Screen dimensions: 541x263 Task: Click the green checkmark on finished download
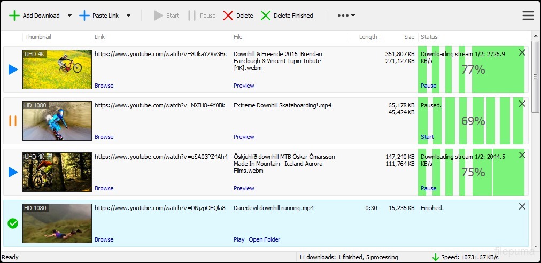[13, 223]
